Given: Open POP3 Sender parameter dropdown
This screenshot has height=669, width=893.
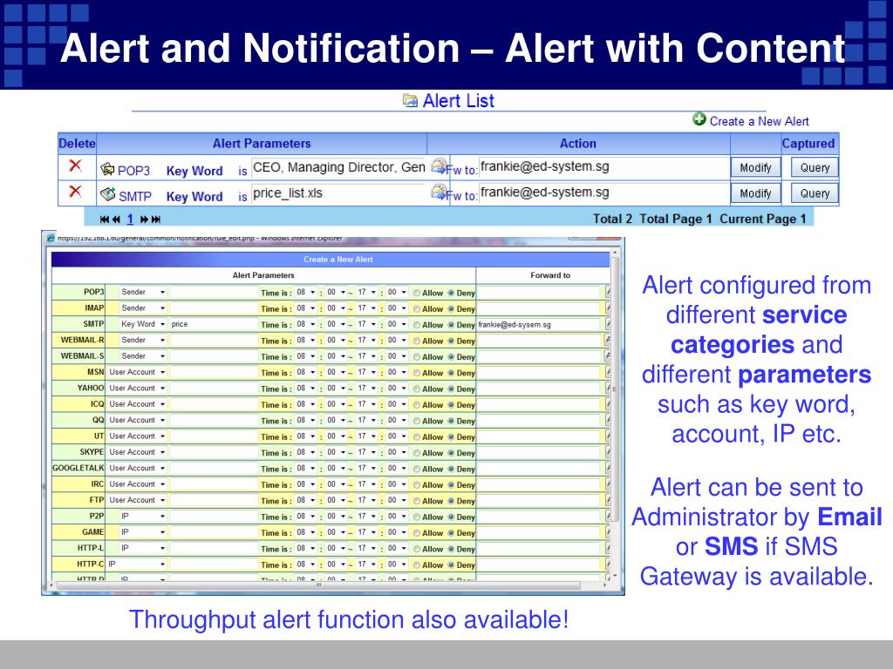Looking at the screenshot, I should pos(143,292).
